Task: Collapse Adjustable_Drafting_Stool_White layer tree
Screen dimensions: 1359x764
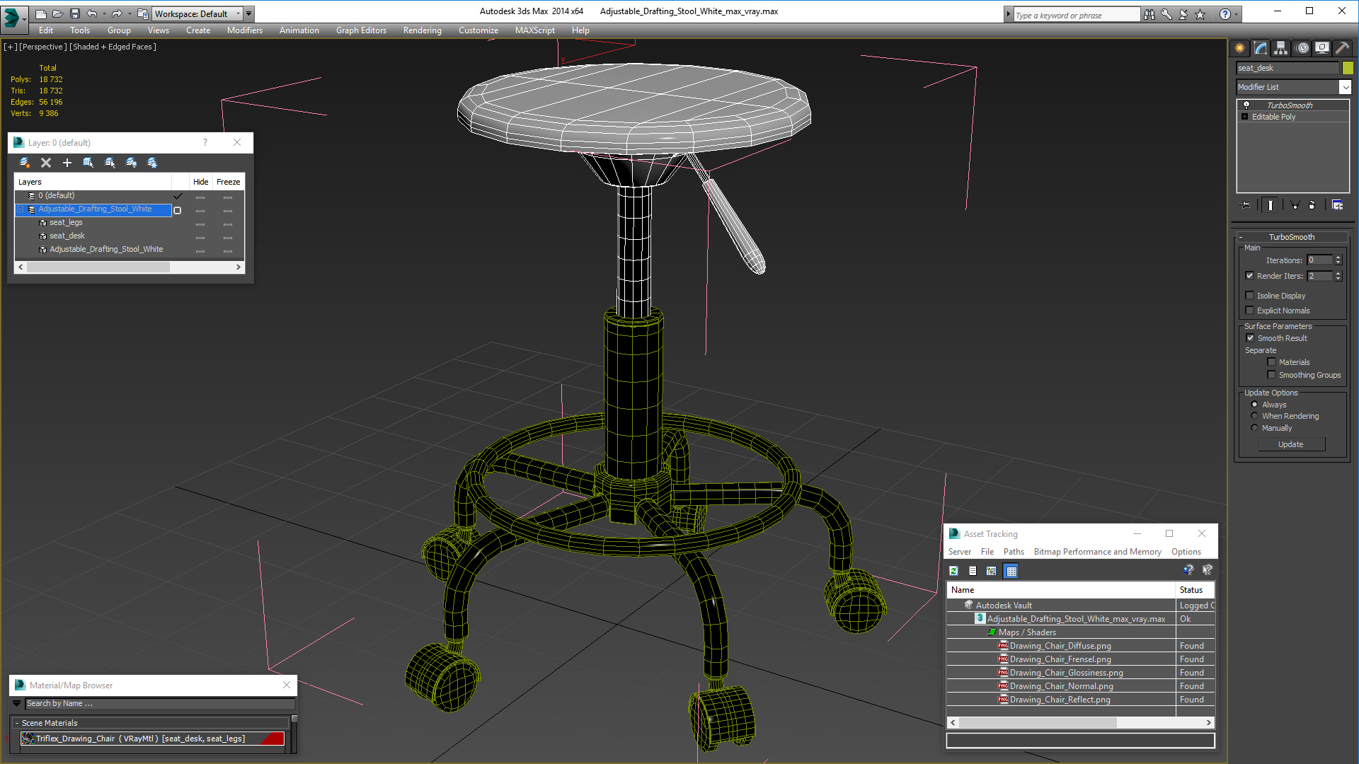Action: [x=21, y=209]
